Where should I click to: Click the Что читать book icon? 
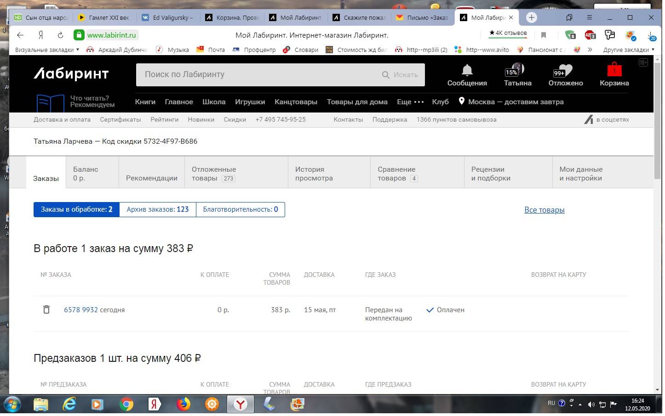[50, 103]
